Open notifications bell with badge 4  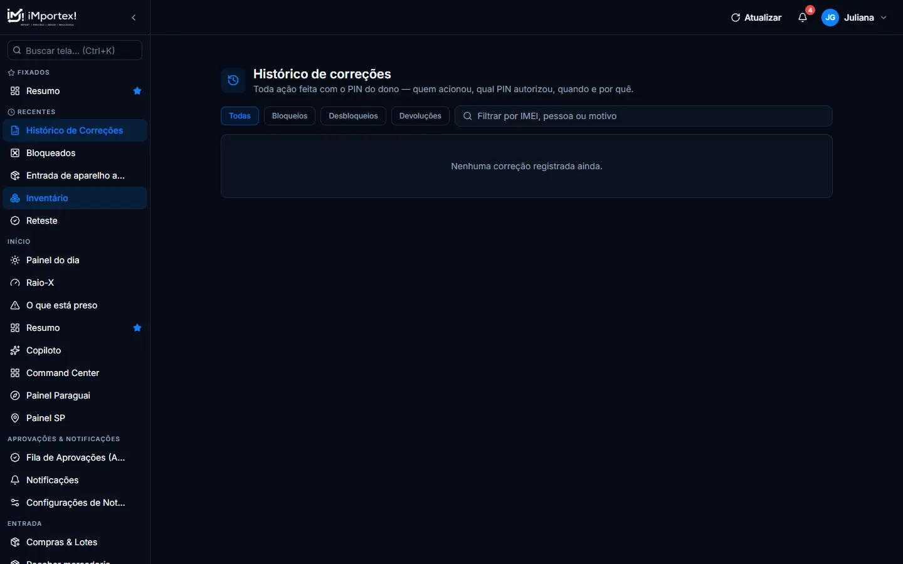point(803,18)
